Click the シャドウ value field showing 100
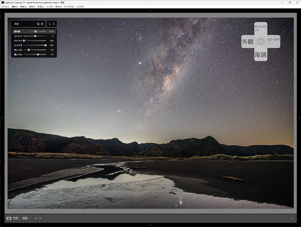Image resolution: width=301 pixels, height=227 pixels. coord(52,45)
